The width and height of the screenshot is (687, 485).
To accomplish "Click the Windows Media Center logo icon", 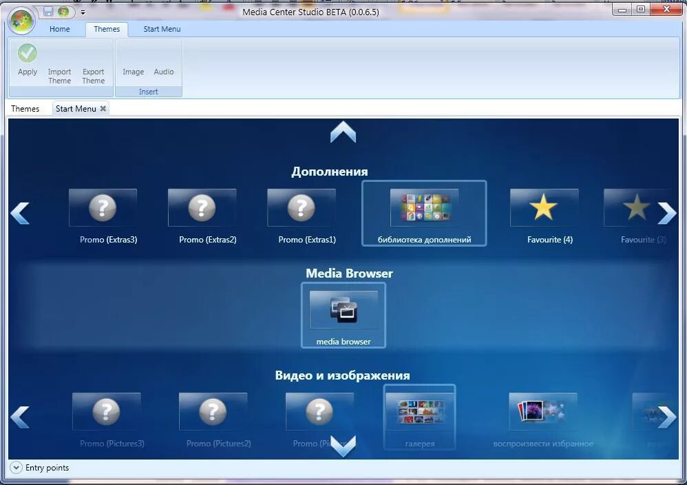I will [x=63, y=12].
